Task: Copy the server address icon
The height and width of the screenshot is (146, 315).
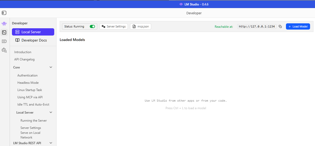Action: pyautogui.click(x=280, y=26)
